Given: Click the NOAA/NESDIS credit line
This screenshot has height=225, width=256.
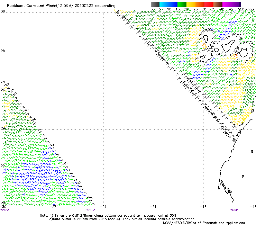Looking at the screenshot, I should (x=204, y=223).
